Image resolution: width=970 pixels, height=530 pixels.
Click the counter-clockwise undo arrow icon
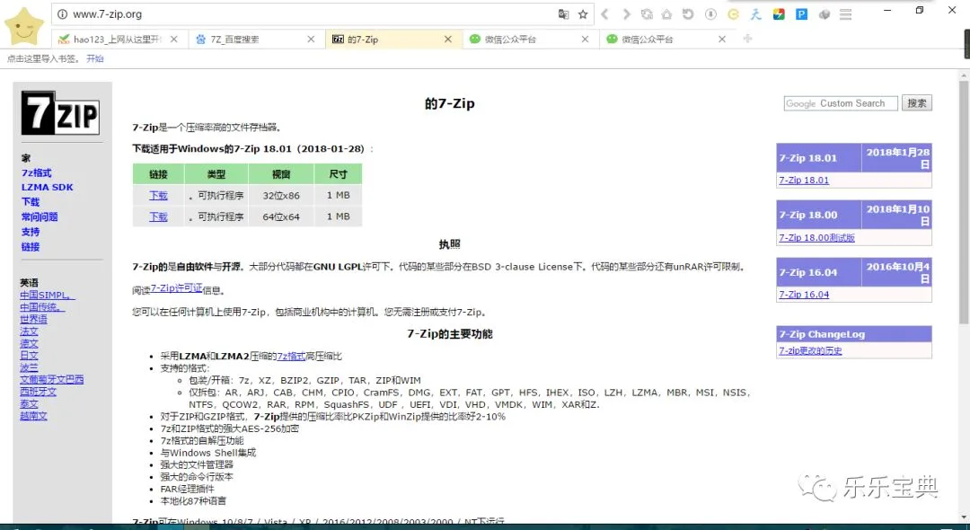[x=688, y=14]
